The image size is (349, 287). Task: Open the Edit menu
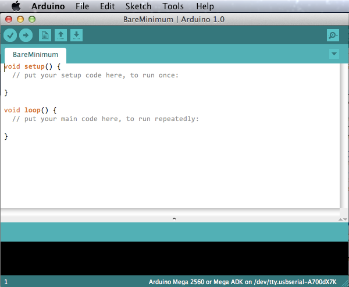[107, 6]
